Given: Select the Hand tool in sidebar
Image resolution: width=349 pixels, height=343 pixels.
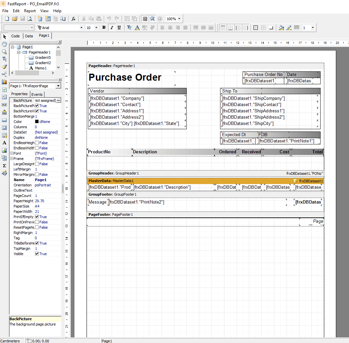Looking at the screenshot, I should 4,44.
